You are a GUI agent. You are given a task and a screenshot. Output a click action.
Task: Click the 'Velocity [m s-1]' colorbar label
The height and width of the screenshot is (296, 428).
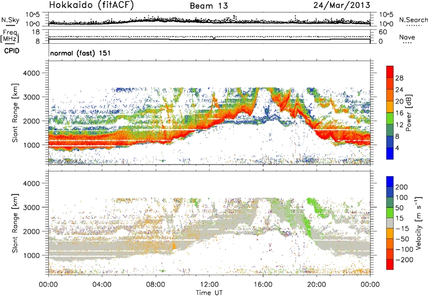coord(418,223)
